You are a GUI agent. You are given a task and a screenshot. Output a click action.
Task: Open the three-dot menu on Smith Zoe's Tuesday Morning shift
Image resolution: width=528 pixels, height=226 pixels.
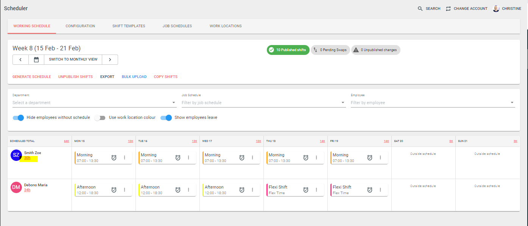tap(188, 157)
